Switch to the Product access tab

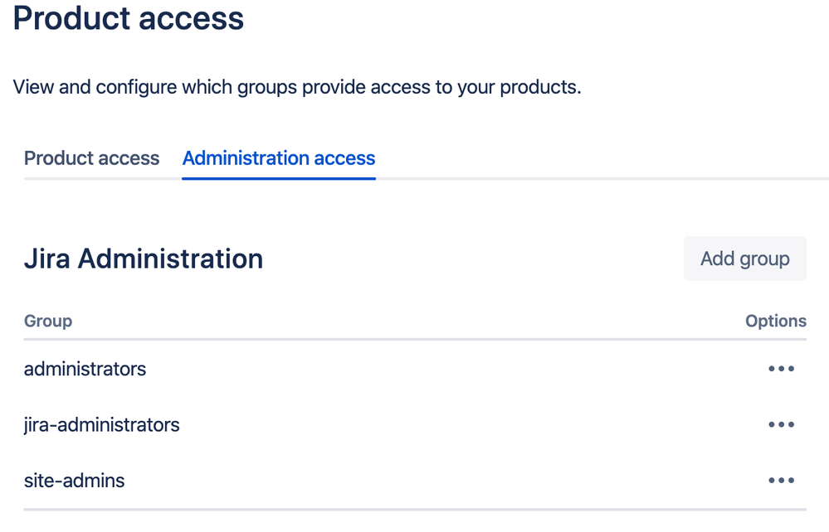91,158
